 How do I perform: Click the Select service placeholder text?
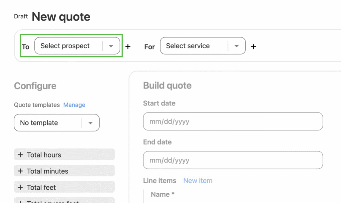(188, 46)
